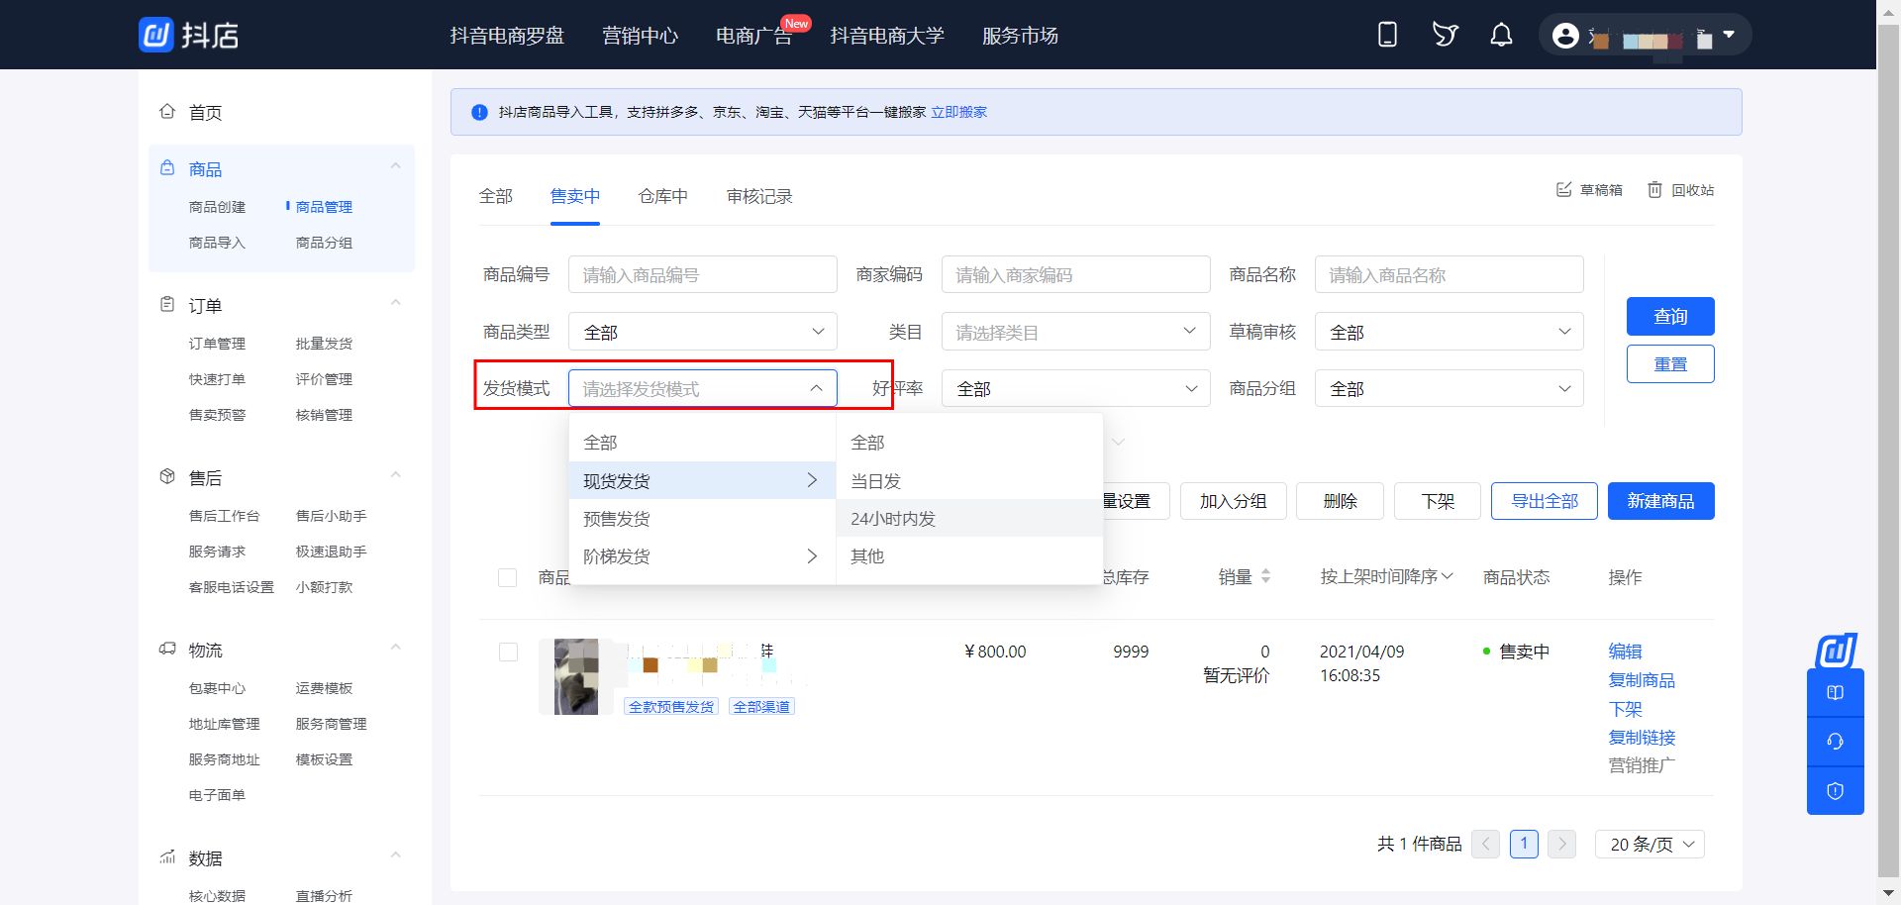
Task: Click the 重置 reset button
Action: pos(1670,364)
